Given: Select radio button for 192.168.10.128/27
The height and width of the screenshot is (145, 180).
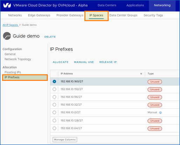Looking at the screenshot, I should coord(54,121).
